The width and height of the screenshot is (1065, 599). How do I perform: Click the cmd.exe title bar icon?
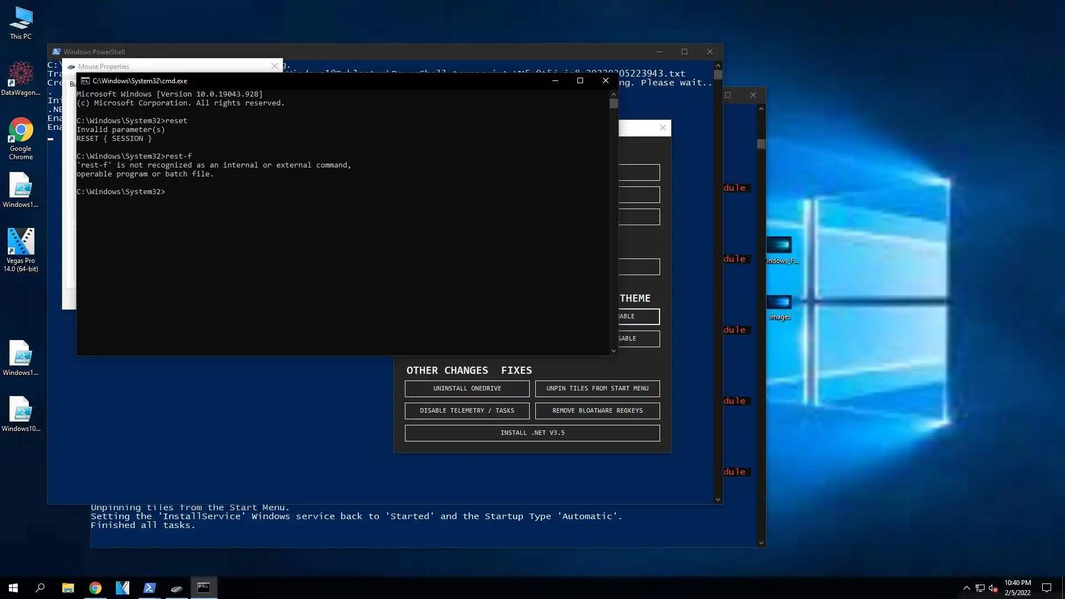point(85,80)
